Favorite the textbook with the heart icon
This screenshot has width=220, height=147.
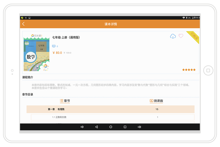tap(181, 36)
